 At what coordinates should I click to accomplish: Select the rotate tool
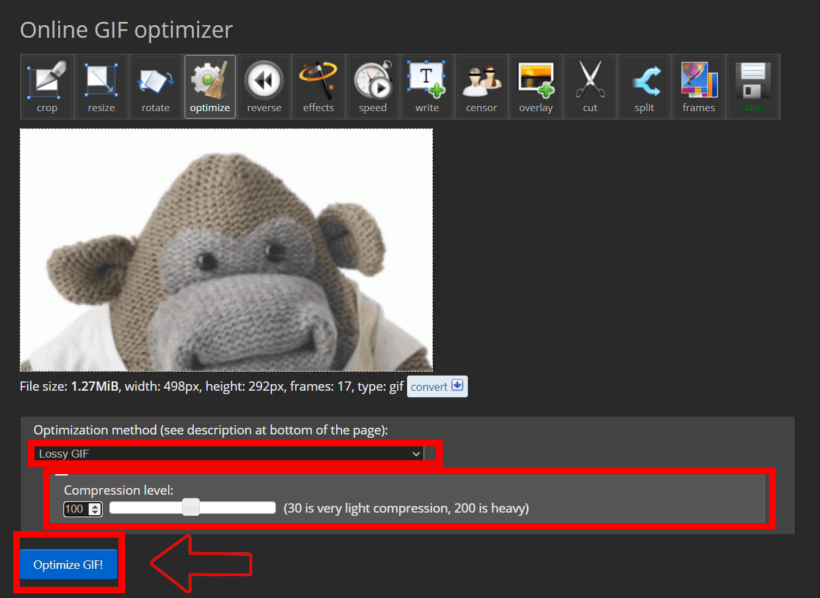(155, 87)
